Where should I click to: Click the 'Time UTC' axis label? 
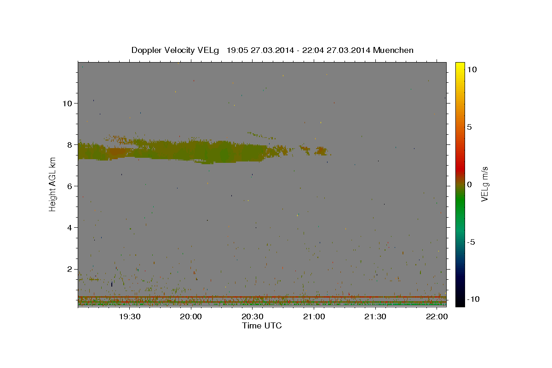[x=262, y=326]
